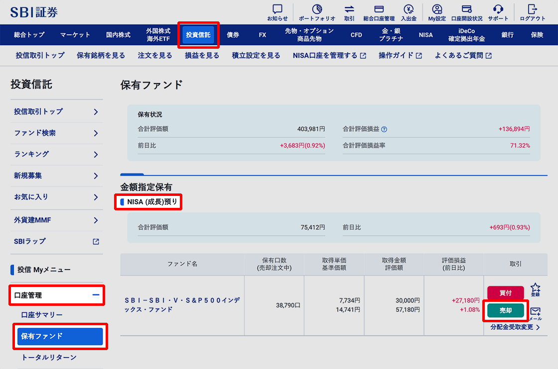Image resolution: width=558 pixels, height=369 pixels.
Task: Click 注文を見る sub-navigation link
Action: (x=155, y=55)
